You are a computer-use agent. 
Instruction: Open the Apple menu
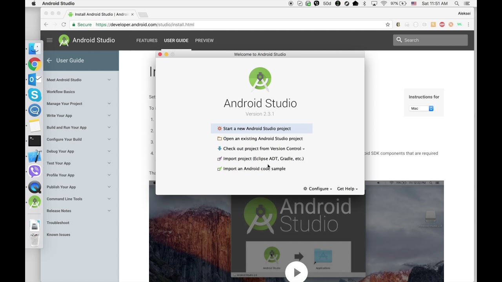click(x=34, y=4)
